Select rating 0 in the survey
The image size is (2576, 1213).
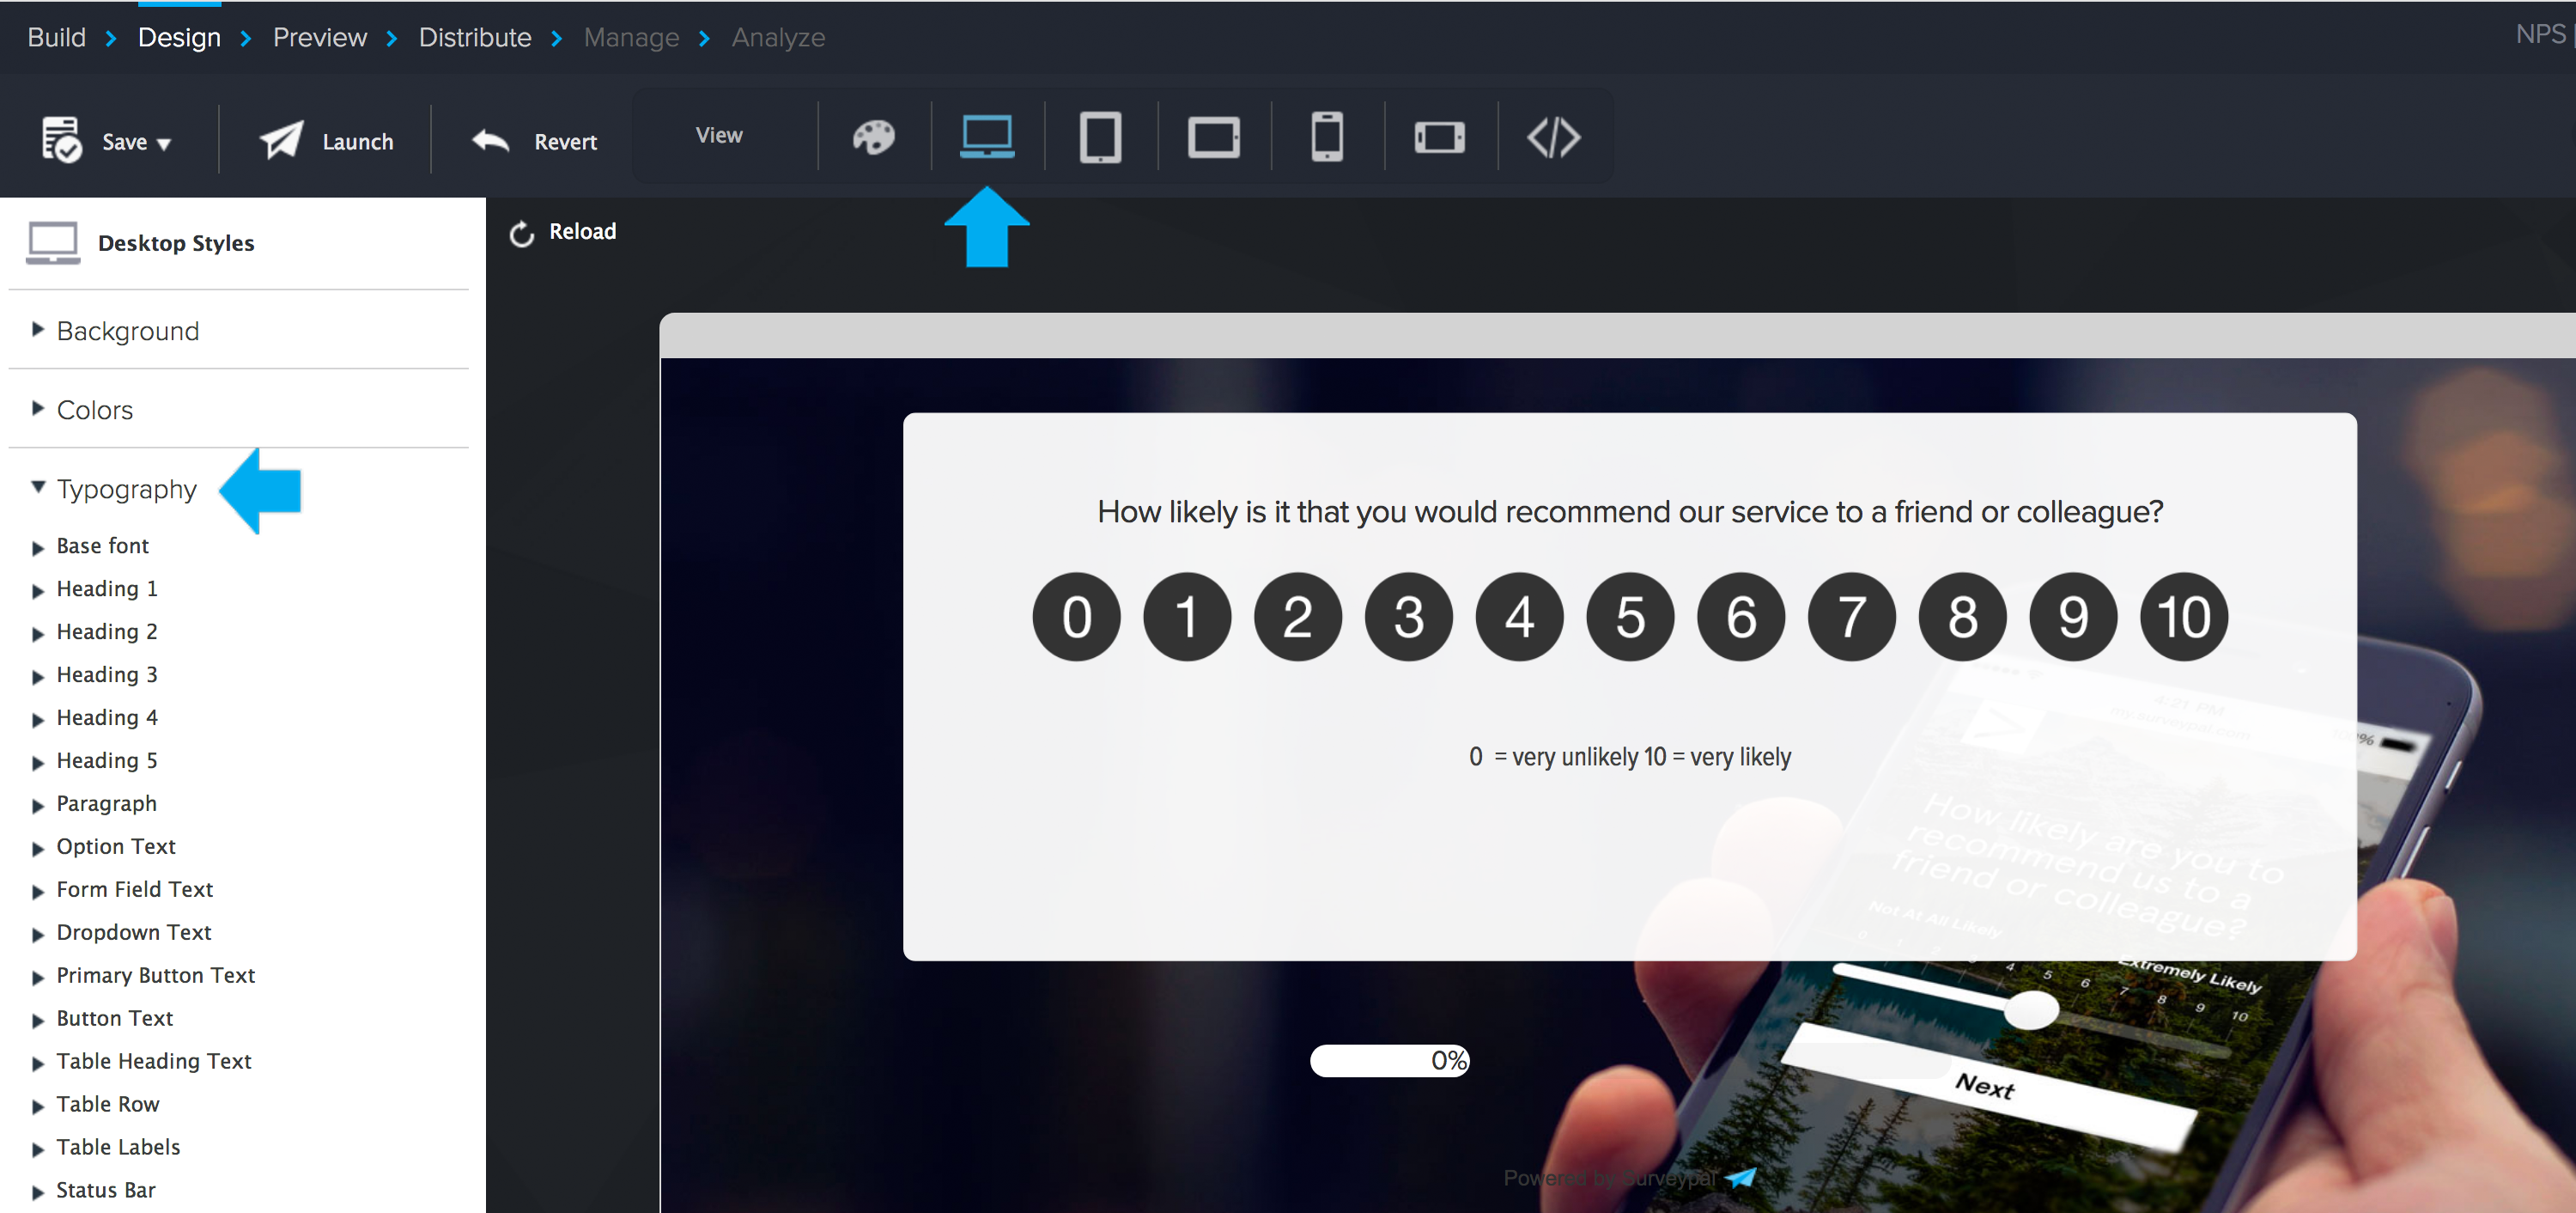point(1076,617)
